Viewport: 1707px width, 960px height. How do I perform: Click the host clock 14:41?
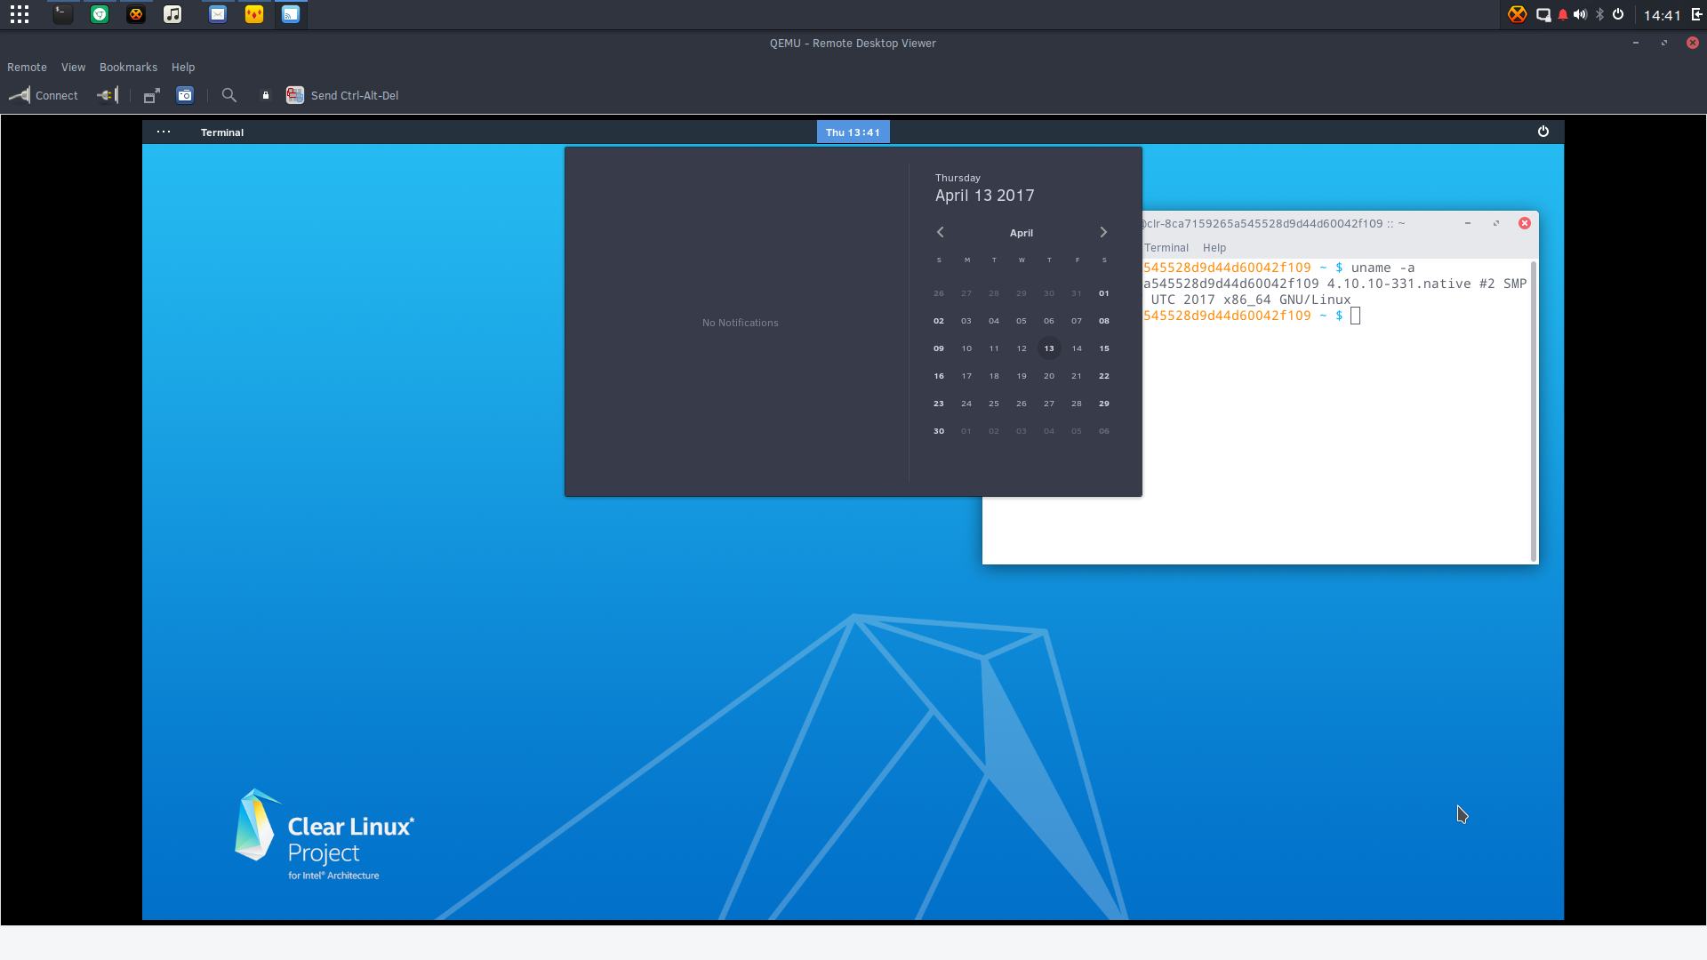coord(1662,15)
